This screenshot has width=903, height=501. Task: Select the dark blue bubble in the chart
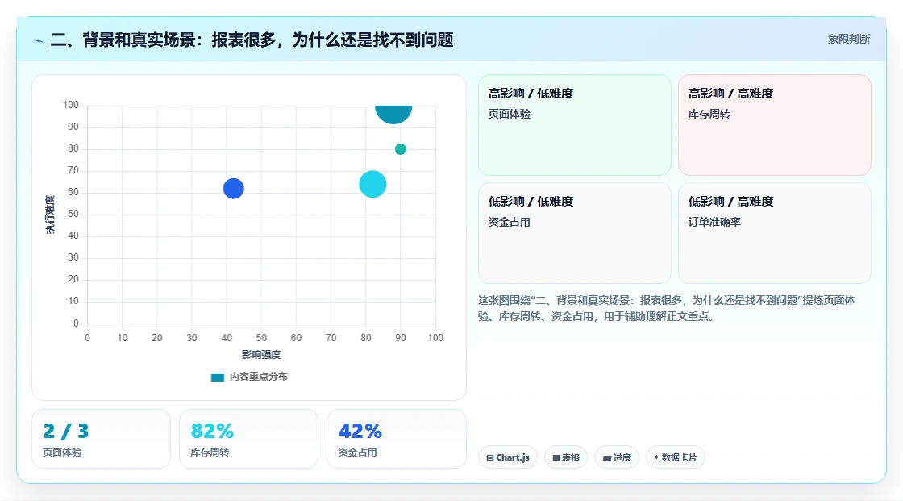233,189
